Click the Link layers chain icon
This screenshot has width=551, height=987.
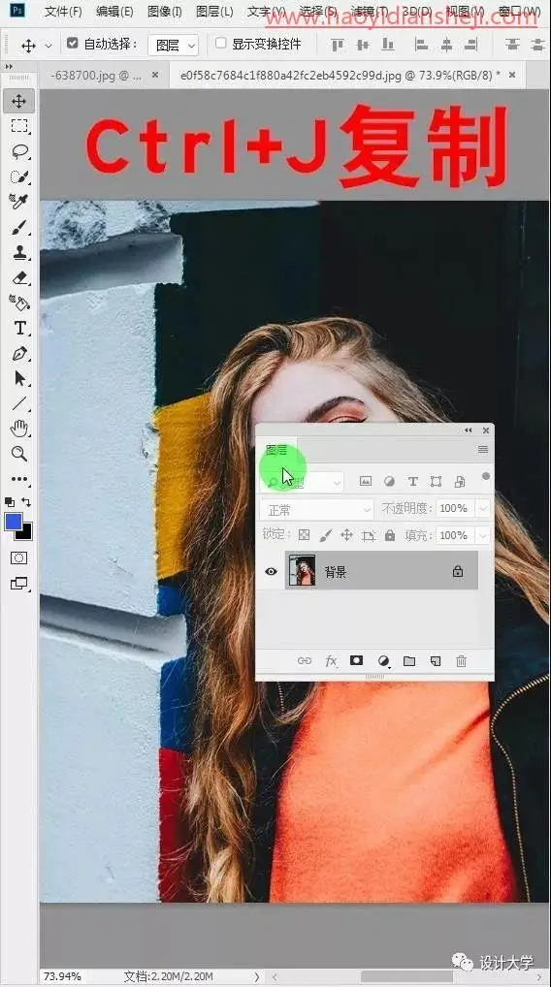tap(305, 661)
